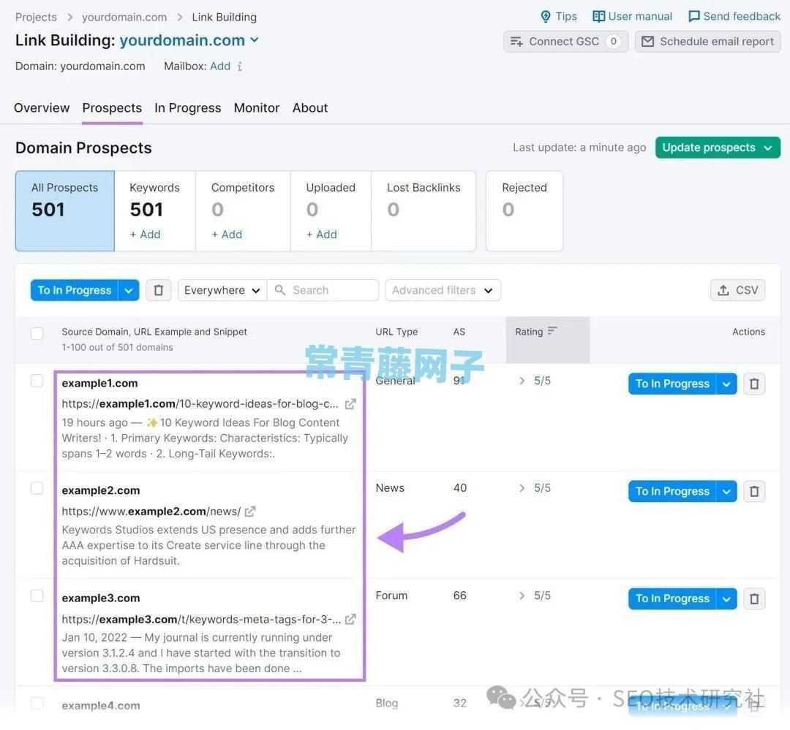Open example3.com URL external link icon
This screenshot has height=730, width=790.
[350, 620]
